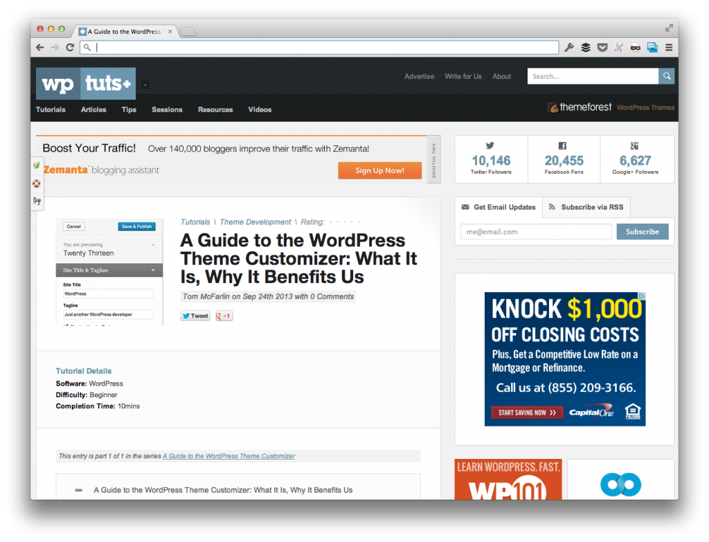This screenshot has width=709, height=542.
Task: Click the magnifier icon in the address bar
Action: [x=87, y=47]
